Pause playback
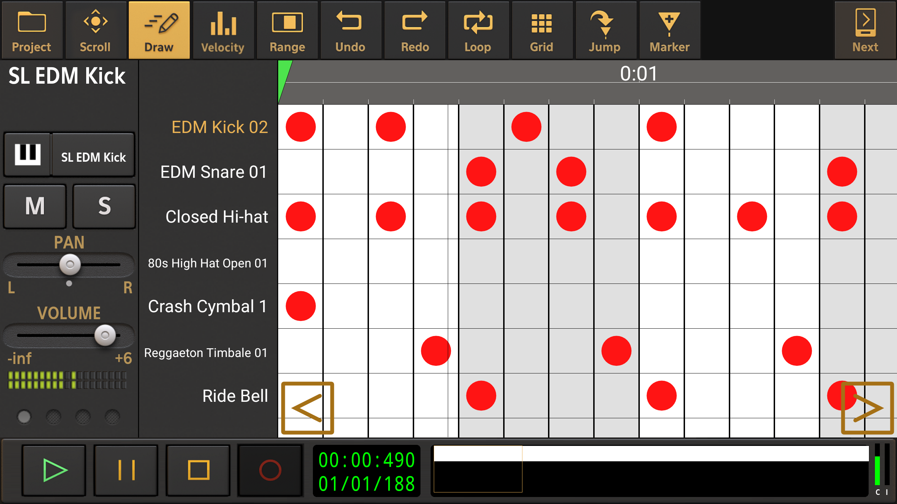 (126, 470)
